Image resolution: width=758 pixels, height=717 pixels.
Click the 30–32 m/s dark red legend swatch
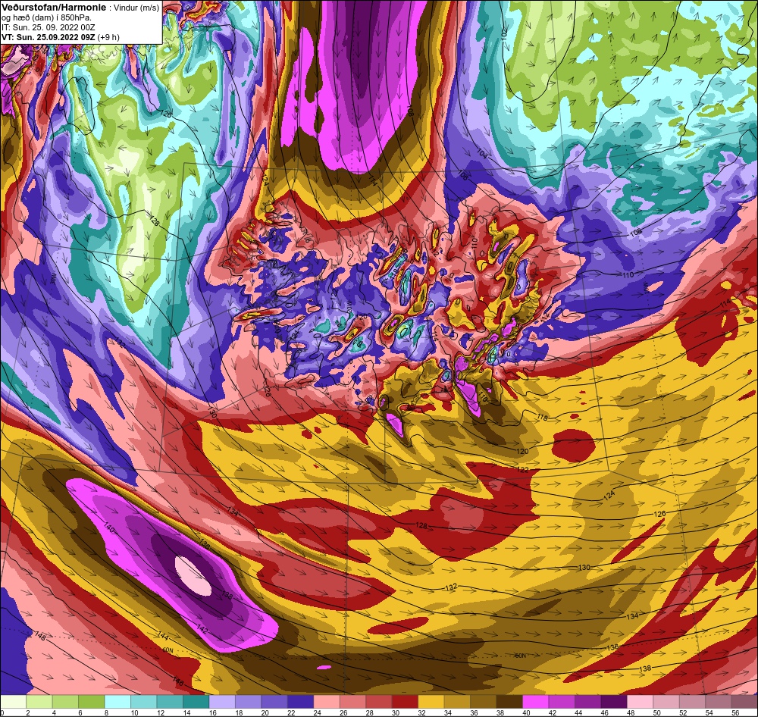405,702
